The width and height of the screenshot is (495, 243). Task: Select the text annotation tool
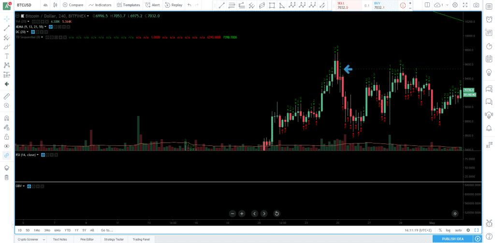click(7, 56)
